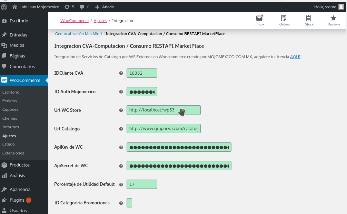Screen dimensions: 347x214
Task: Click the Porcentaje de Utilidad Default field
Action: point(142,184)
